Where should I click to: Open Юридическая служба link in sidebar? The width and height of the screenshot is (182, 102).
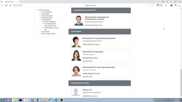tap(49, 33)
